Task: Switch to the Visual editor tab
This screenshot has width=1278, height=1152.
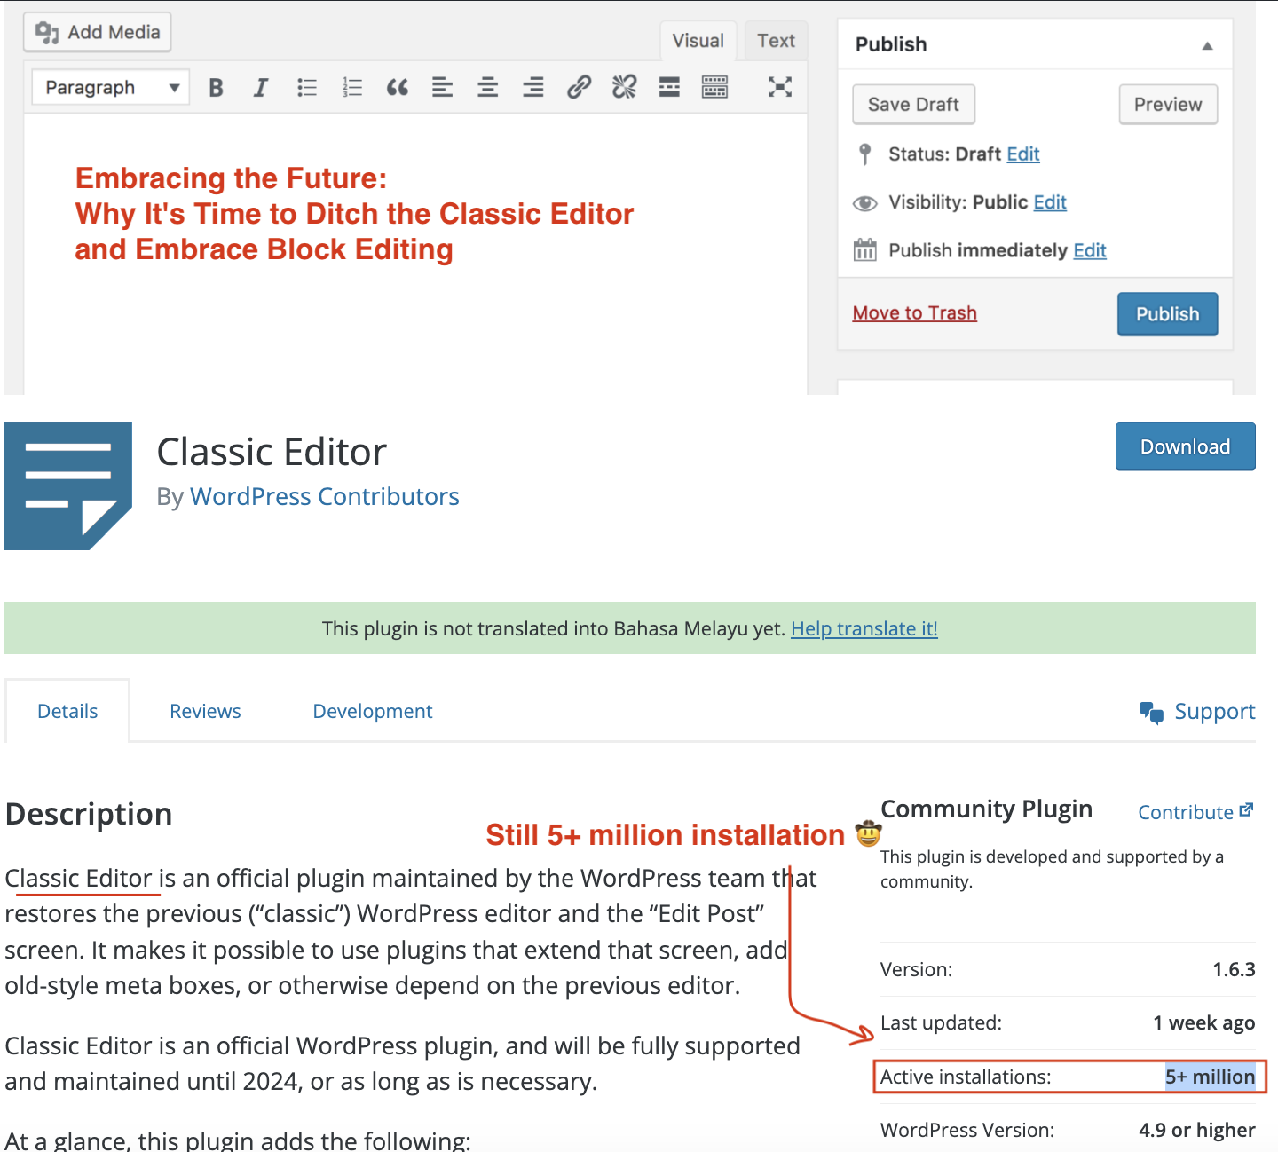Action: pos(698,41)
